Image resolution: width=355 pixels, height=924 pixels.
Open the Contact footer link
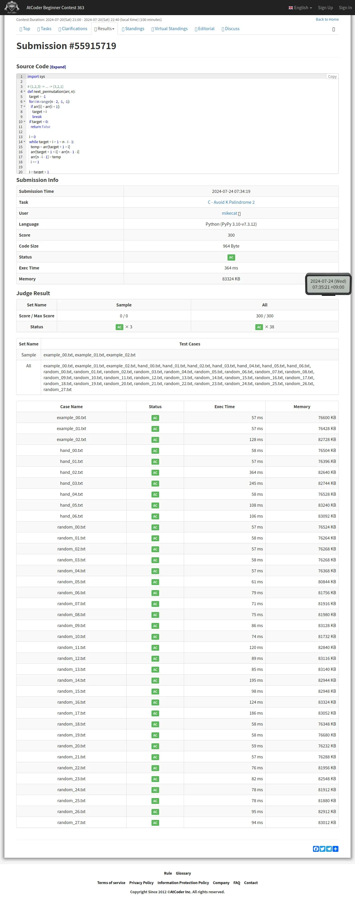click(251, 883)
